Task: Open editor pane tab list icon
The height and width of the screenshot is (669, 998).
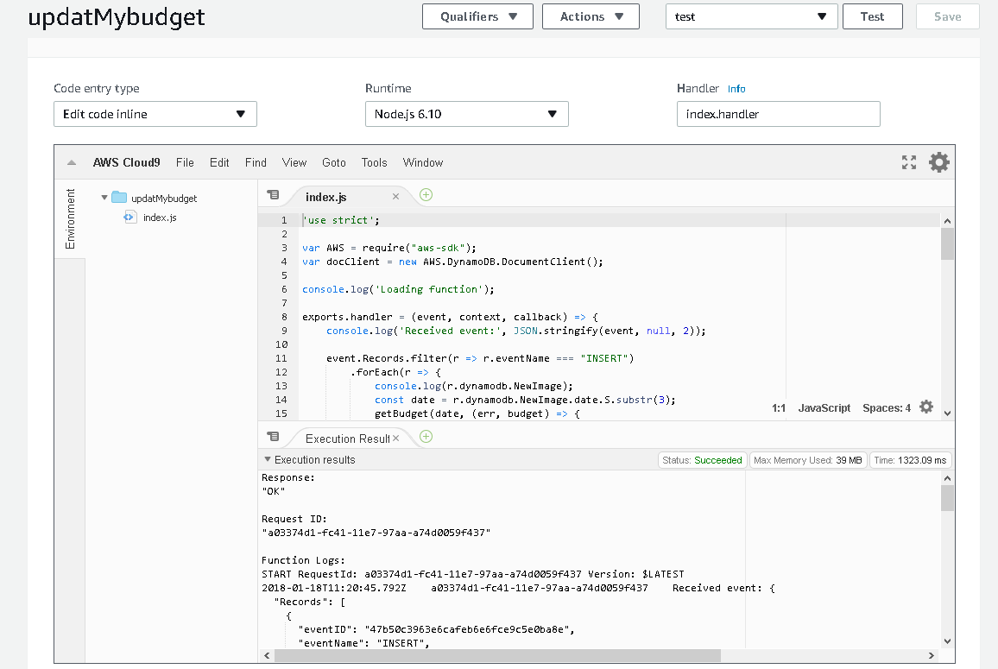Action: [x=273, y=195]
